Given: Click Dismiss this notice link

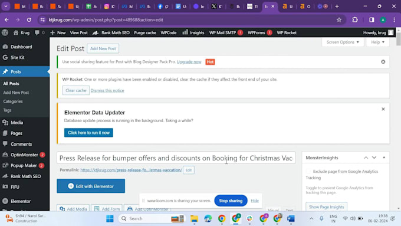Looking at the screenshot, I should [x=107, y=90].
